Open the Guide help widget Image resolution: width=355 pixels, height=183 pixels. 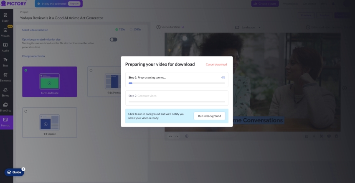[x=14, y=173]
